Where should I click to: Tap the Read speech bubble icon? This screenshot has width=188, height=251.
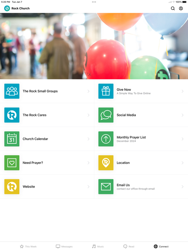click(125, 246)
